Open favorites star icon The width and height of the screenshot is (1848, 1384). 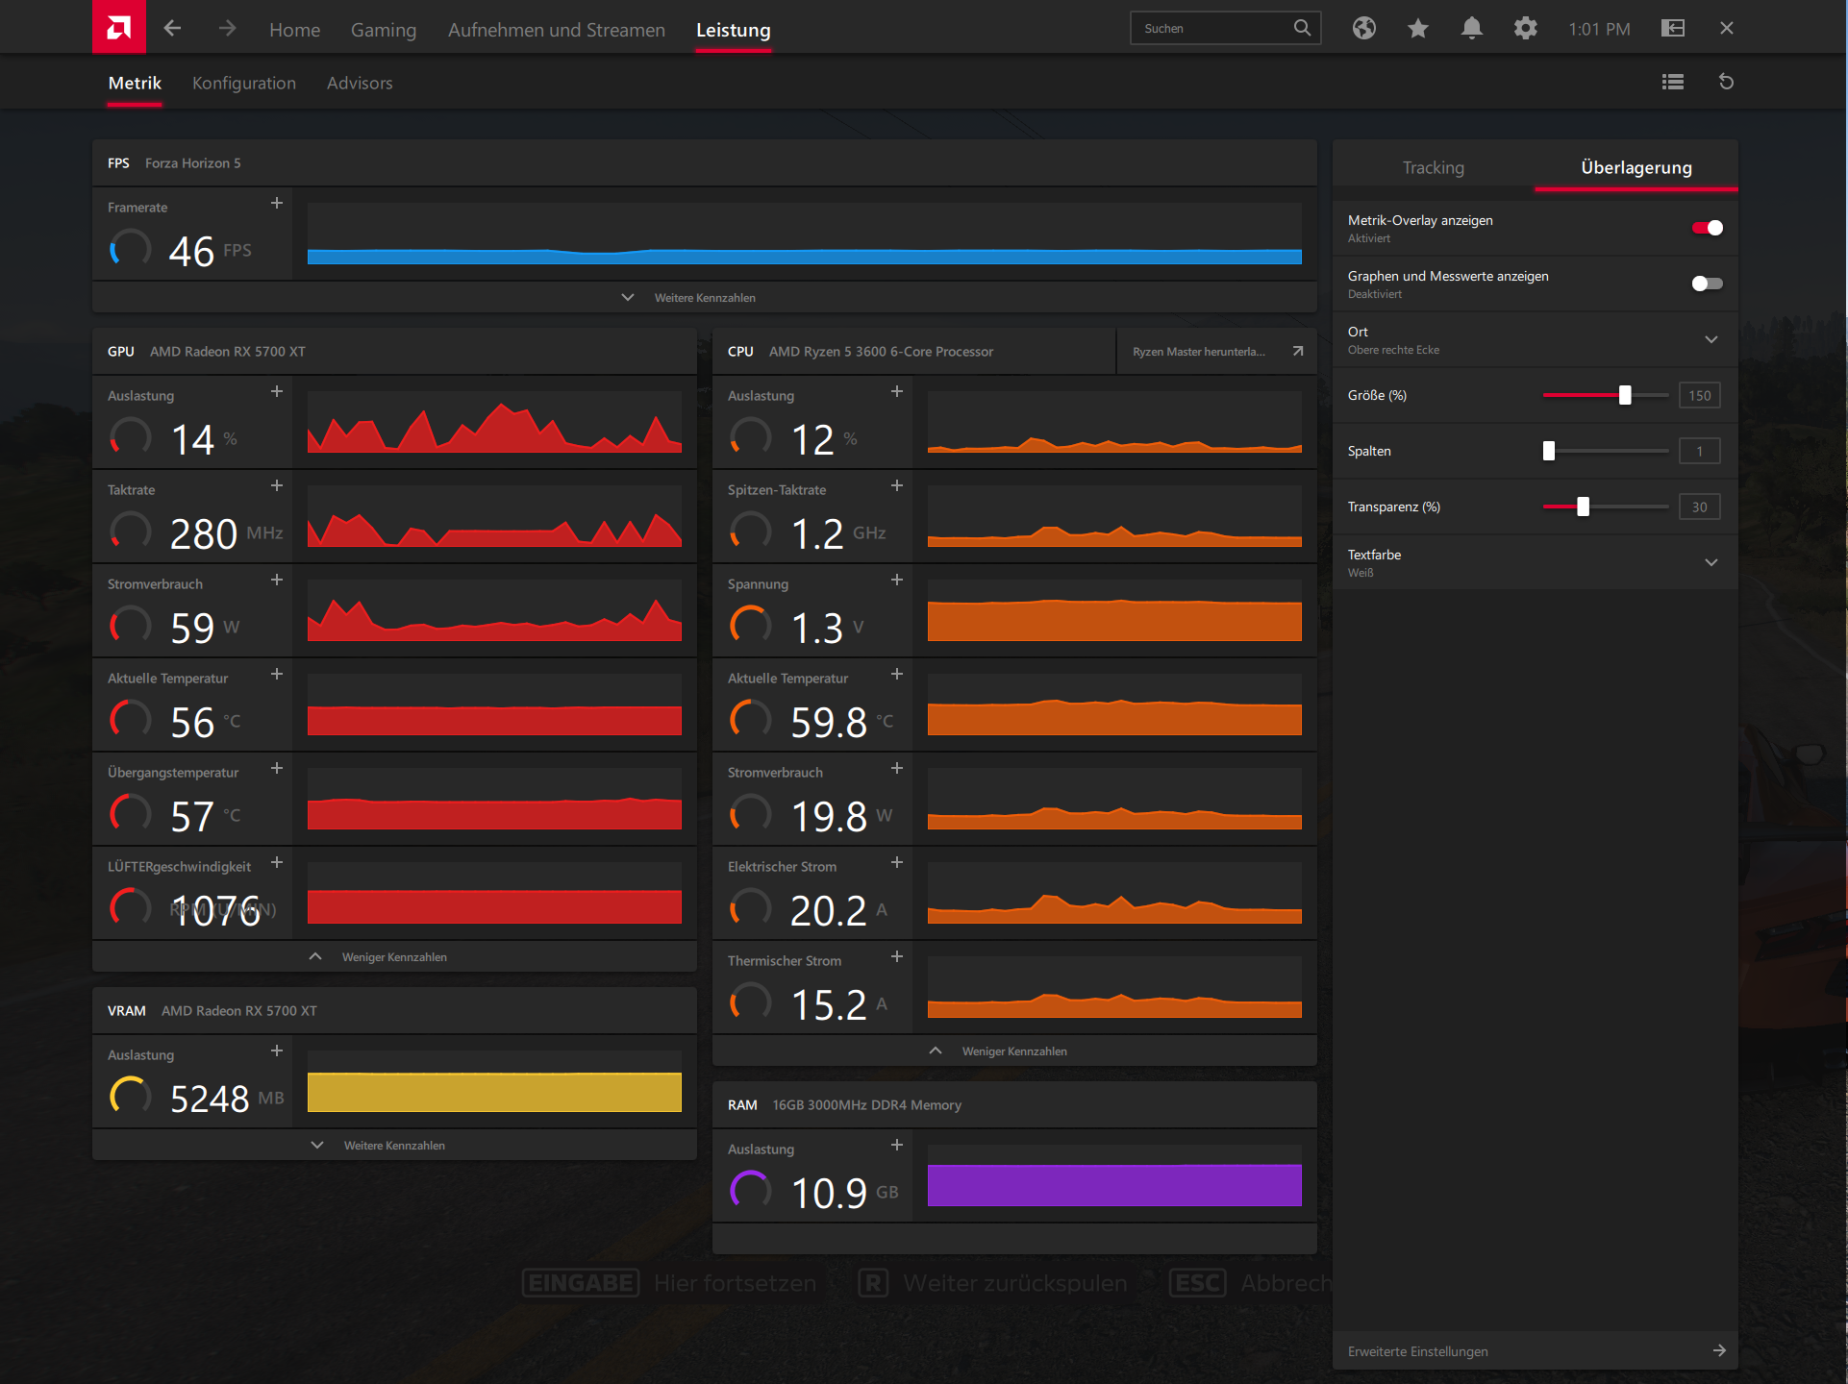click(x=1417, y=28)
